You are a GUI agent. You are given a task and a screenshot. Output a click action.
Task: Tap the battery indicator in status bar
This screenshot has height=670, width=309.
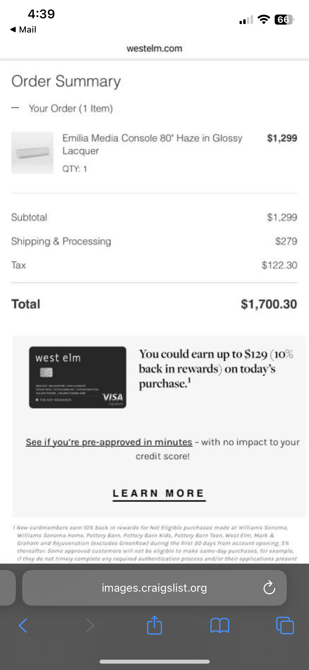(x=284, y=20)
